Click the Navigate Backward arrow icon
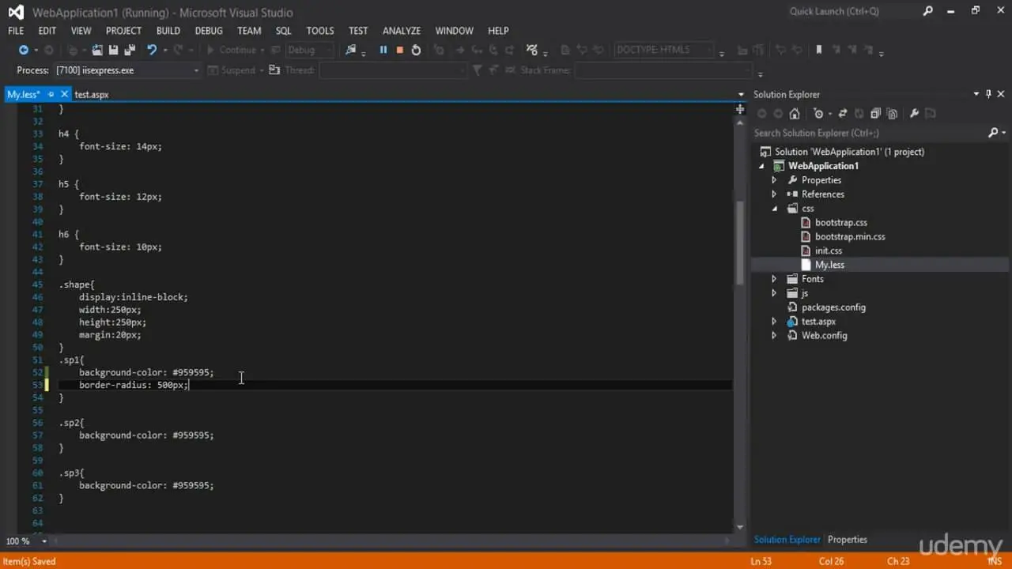This screenshot has height=569, width=1012. (x=23, y=50)
